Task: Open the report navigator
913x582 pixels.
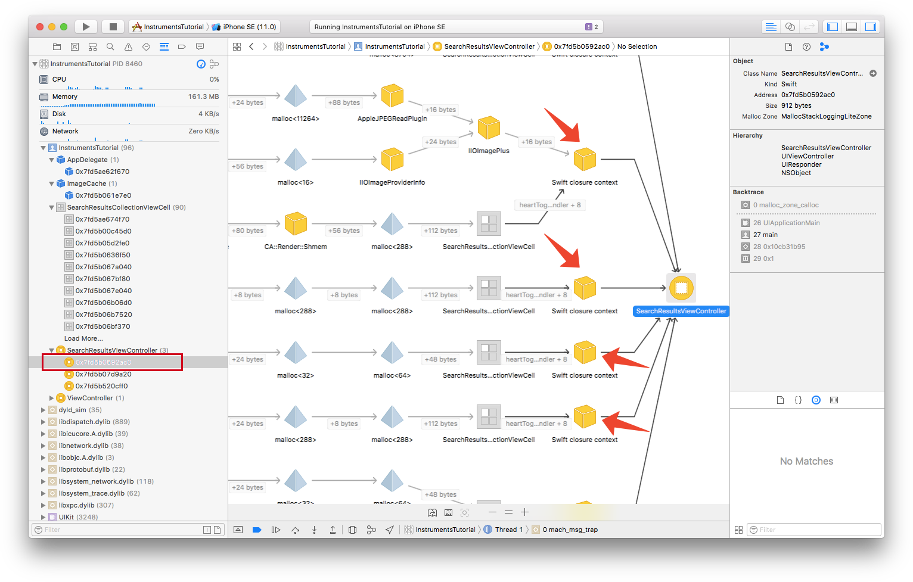Action: [200, 46]
